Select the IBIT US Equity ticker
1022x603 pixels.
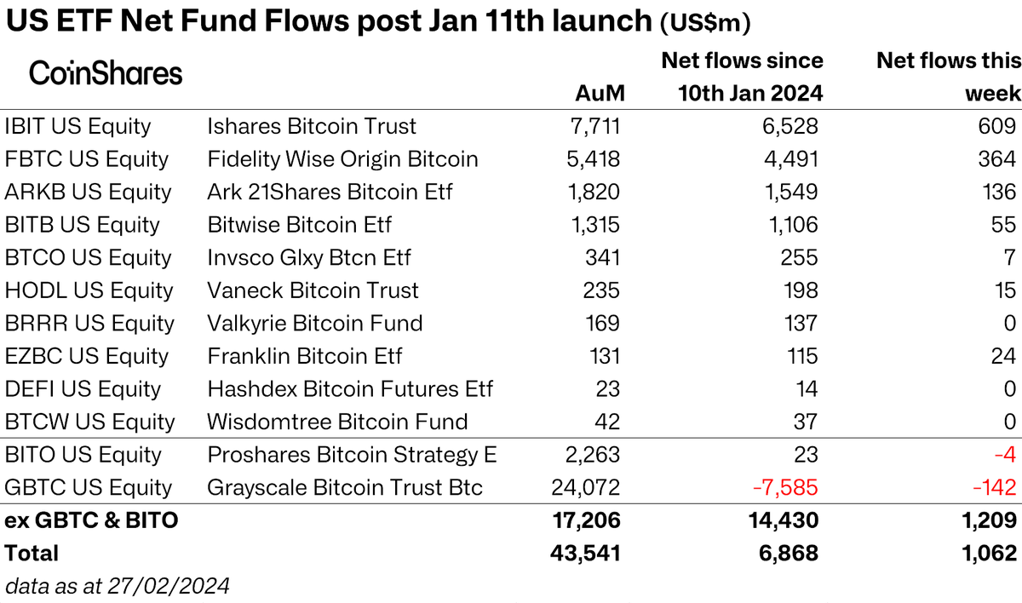[x=78, y=127]
